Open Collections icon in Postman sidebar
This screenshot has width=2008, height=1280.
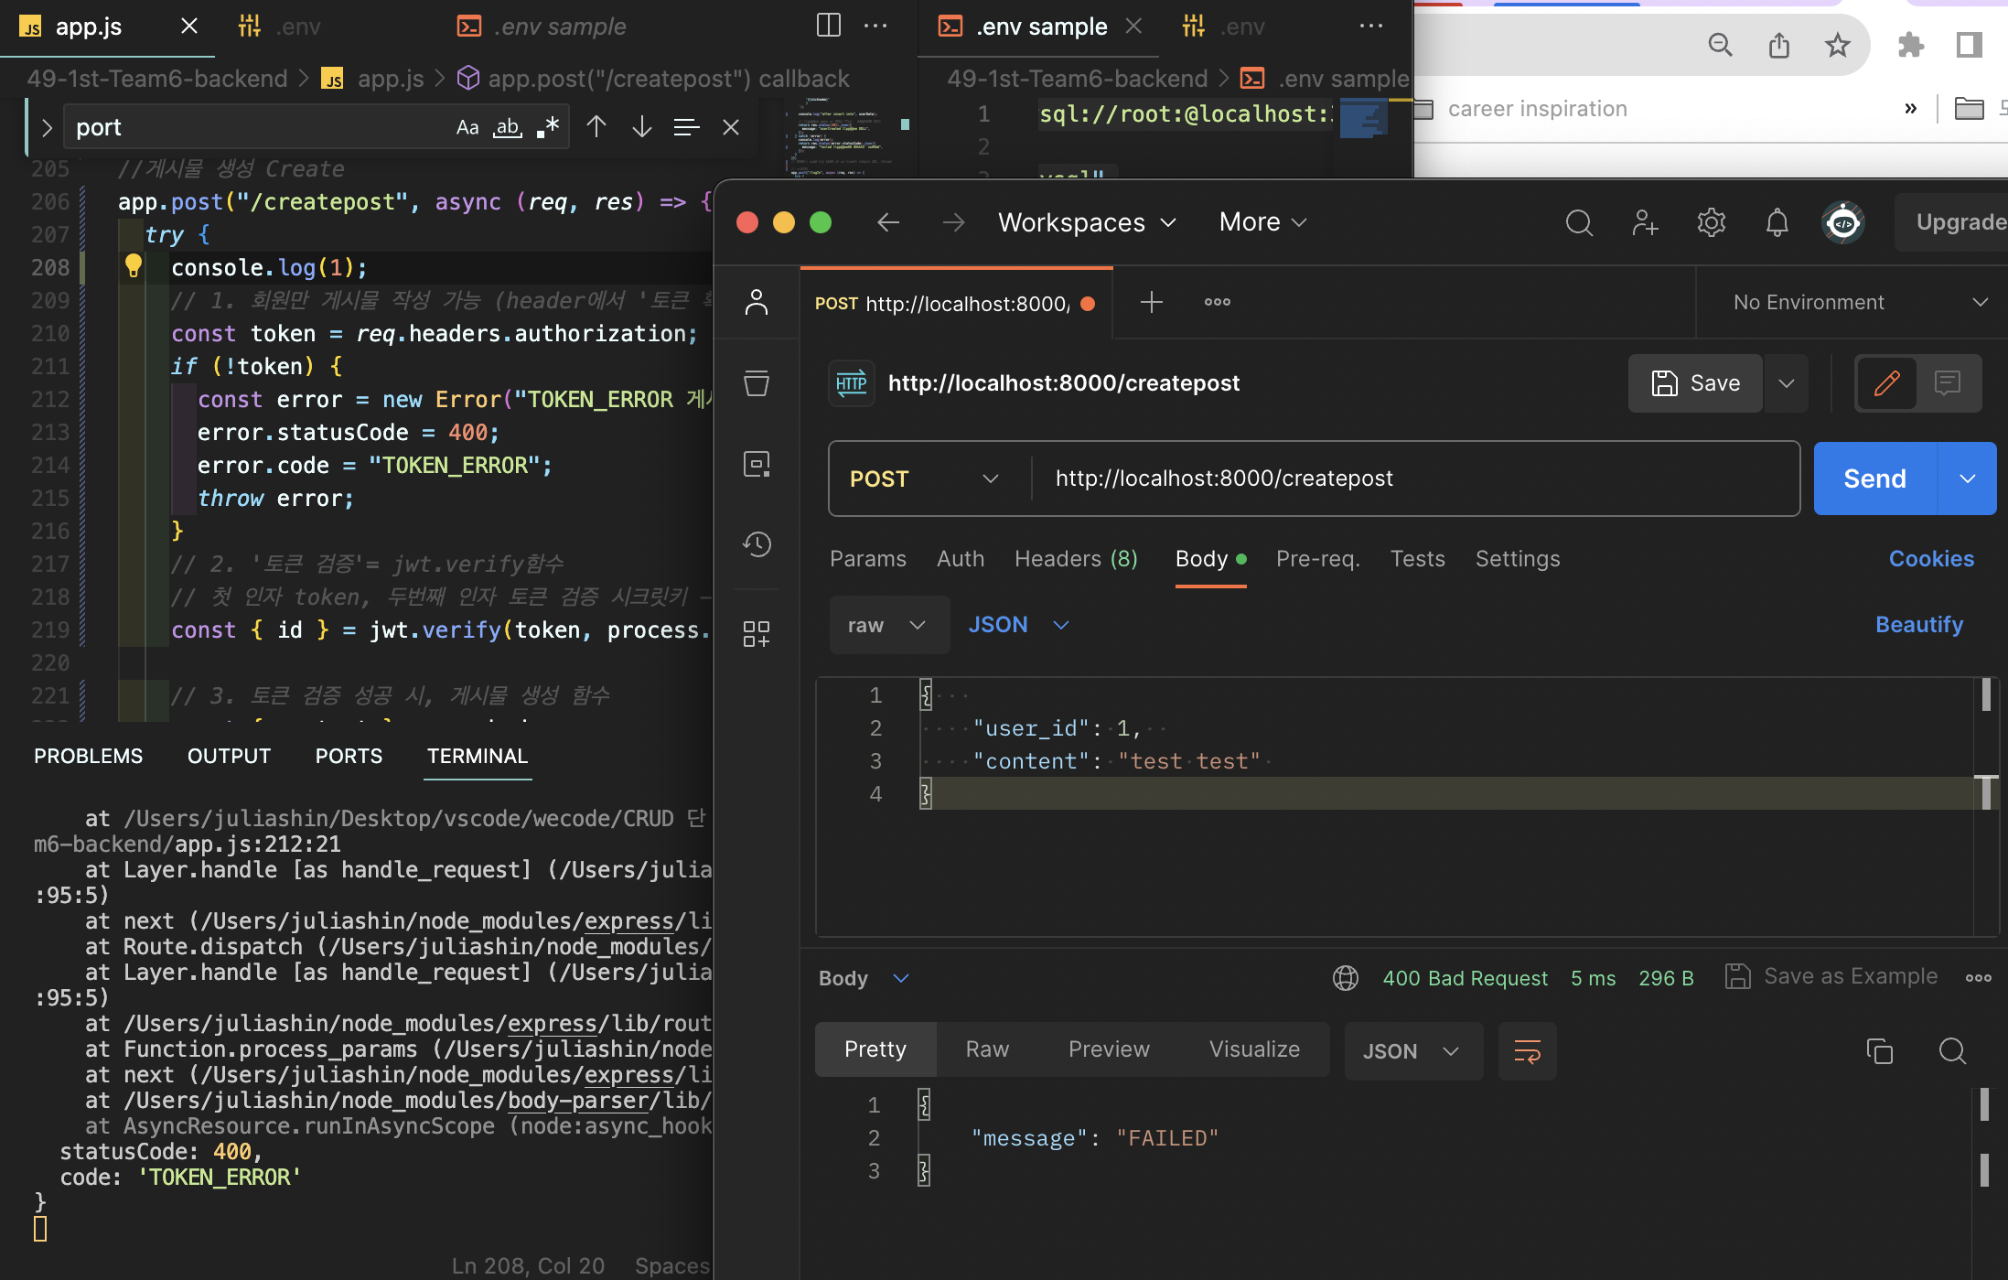pyautogui.click(x=757, y=383)
